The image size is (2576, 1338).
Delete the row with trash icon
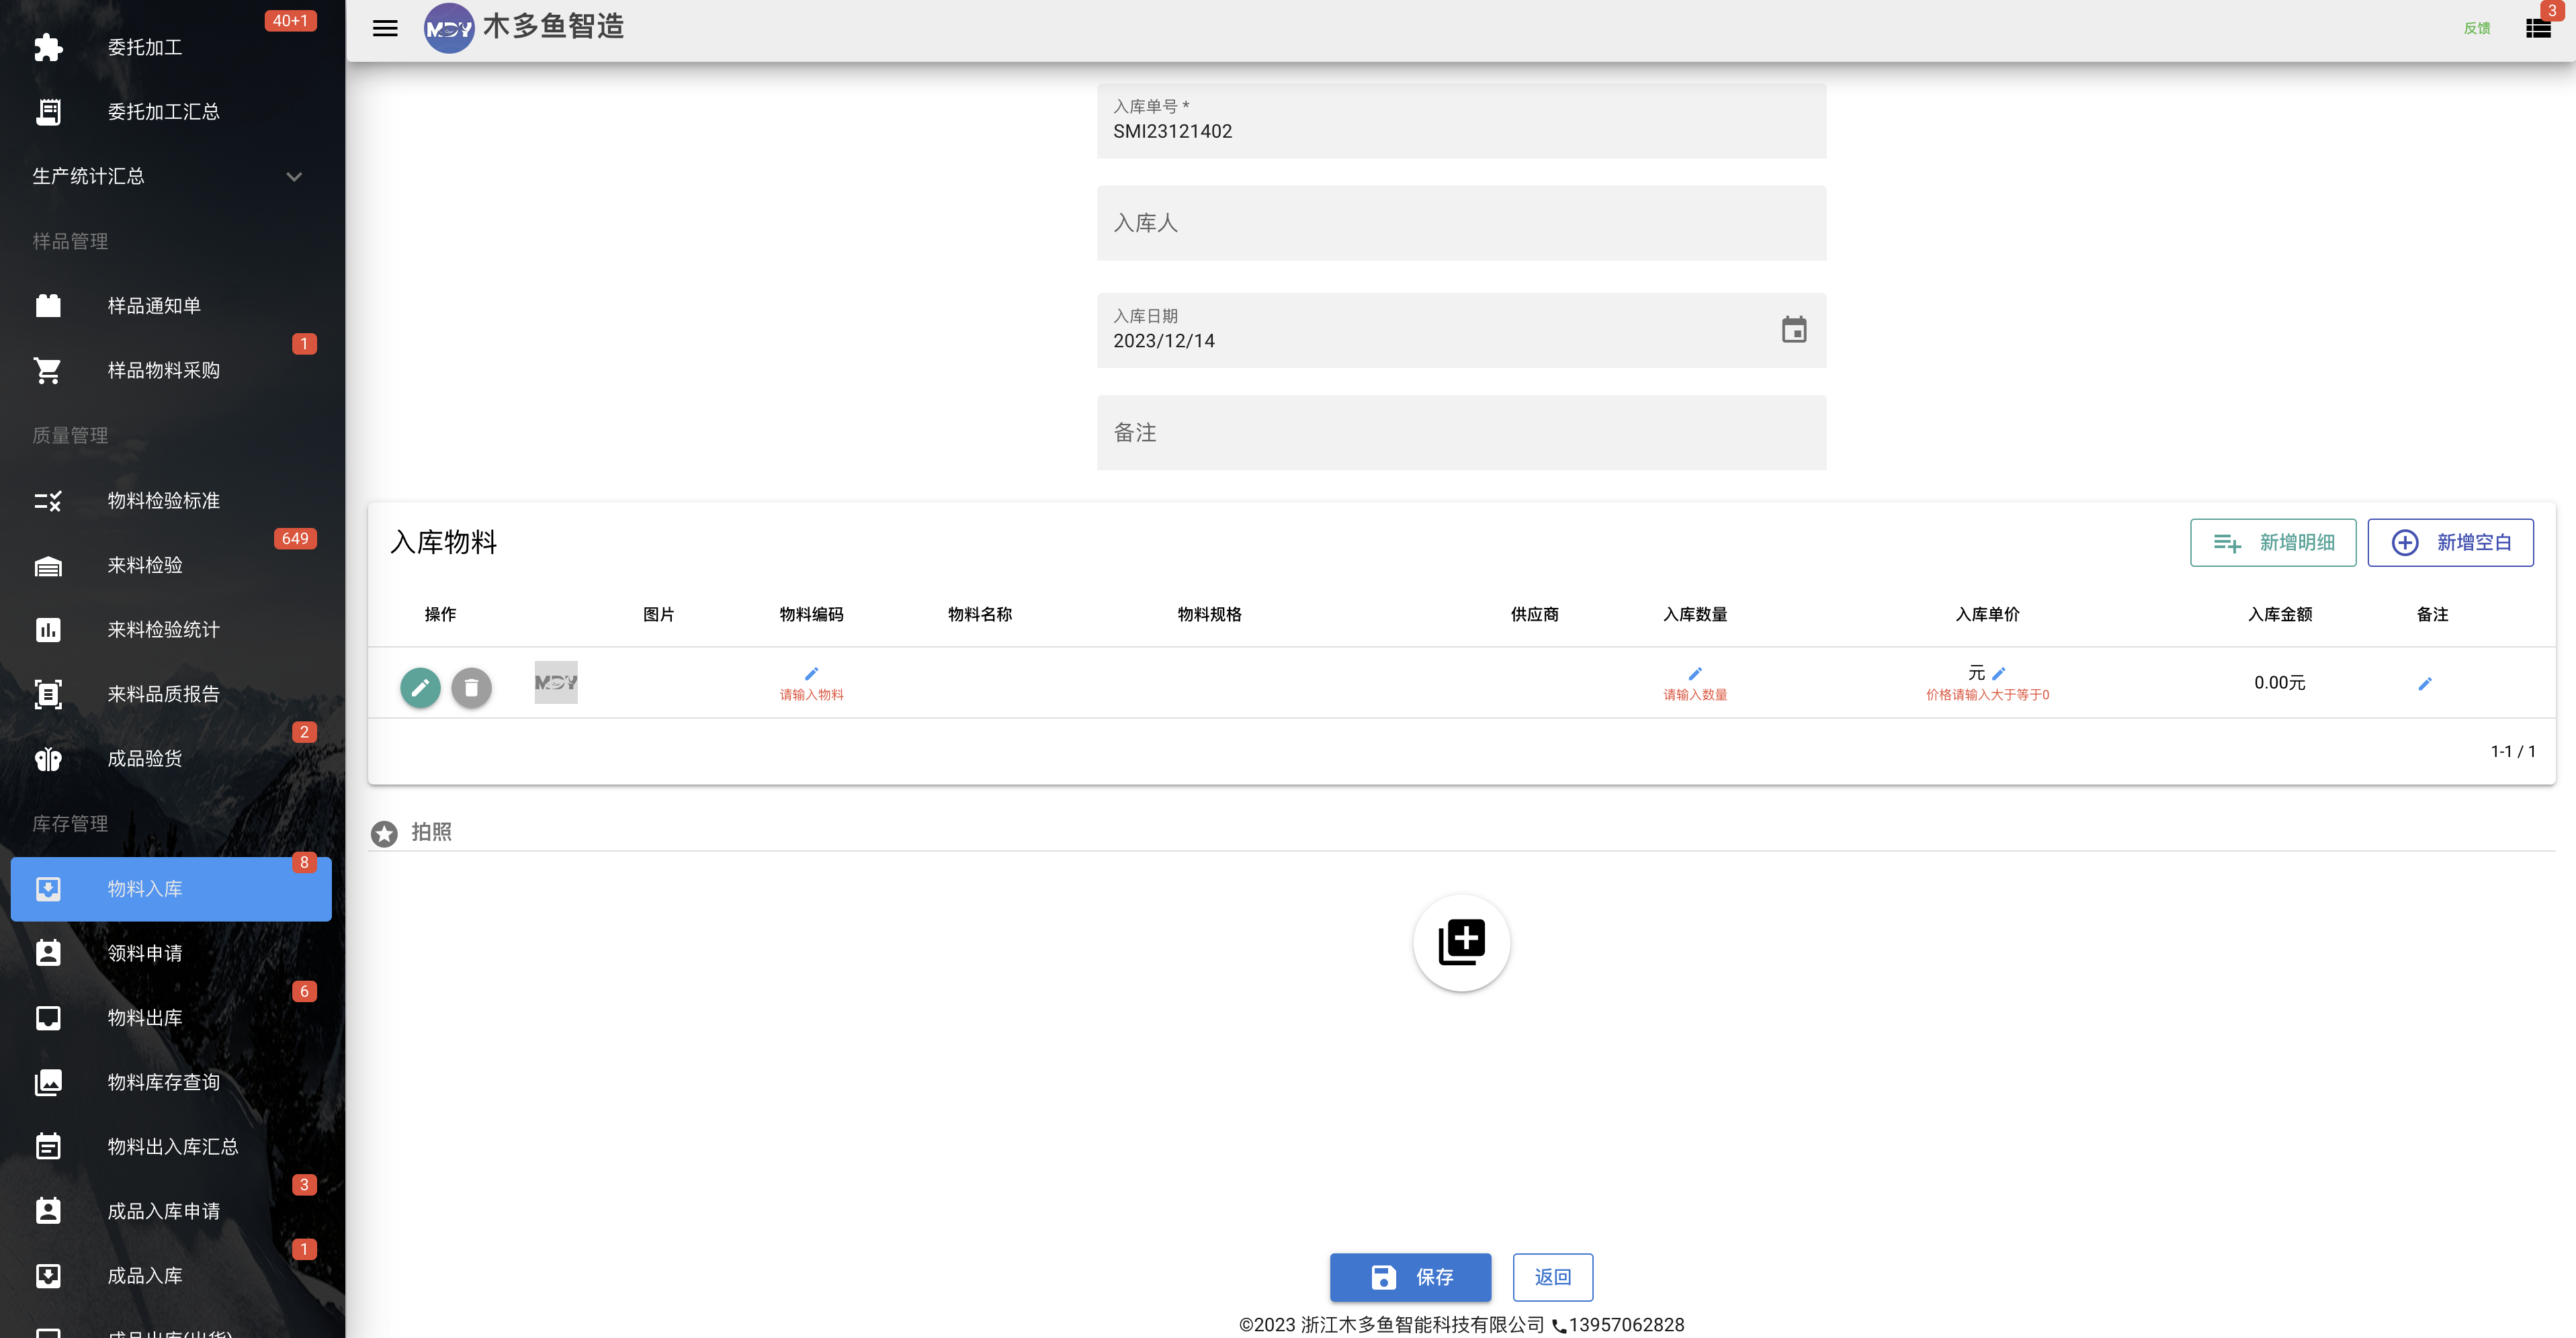471,687
